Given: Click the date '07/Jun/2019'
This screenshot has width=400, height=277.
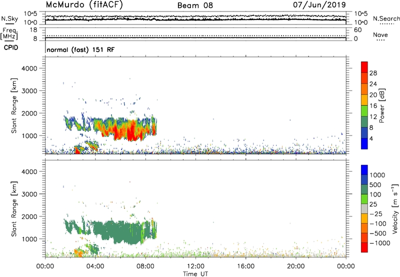Looking at the screenshot, I should point(319,5).
